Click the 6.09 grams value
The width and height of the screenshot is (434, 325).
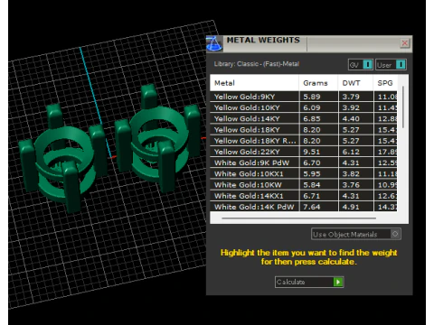pyautogui.click(x=312, y=107)
